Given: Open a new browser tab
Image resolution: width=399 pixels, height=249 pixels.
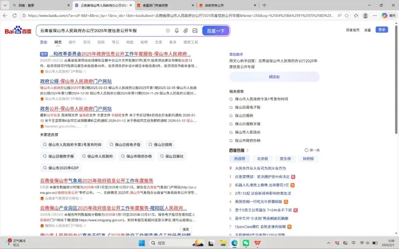Looking at the screenshot, I should pos(265,5).
